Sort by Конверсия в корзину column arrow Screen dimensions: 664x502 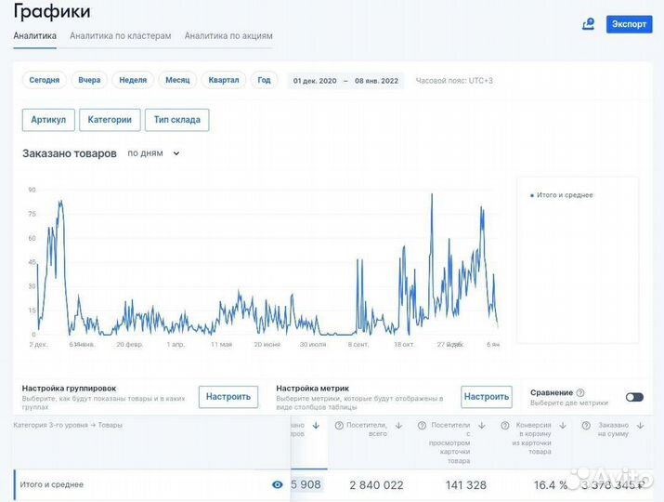pyautogui.click(x=561, y=425)
